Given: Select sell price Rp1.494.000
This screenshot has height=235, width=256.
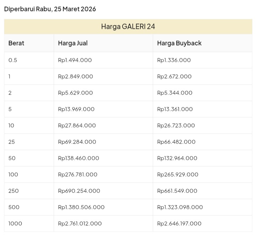Looking at the screenshot, I should 75,60.
